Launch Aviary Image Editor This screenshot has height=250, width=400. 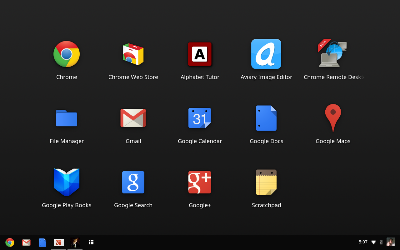point(266,54)
